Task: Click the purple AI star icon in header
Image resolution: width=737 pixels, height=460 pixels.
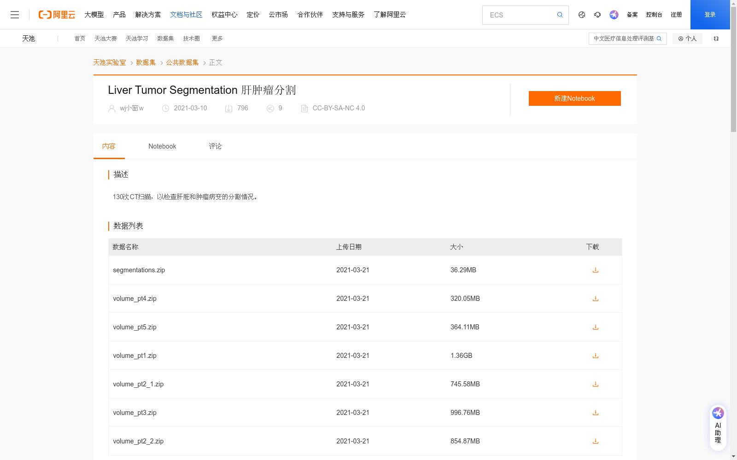Action: click(614, 15)
